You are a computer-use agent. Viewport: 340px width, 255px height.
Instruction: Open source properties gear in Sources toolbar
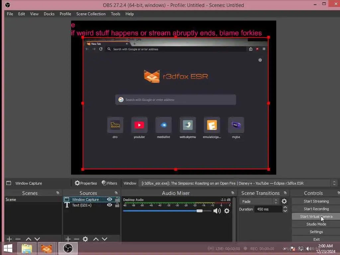click(85, 239)
